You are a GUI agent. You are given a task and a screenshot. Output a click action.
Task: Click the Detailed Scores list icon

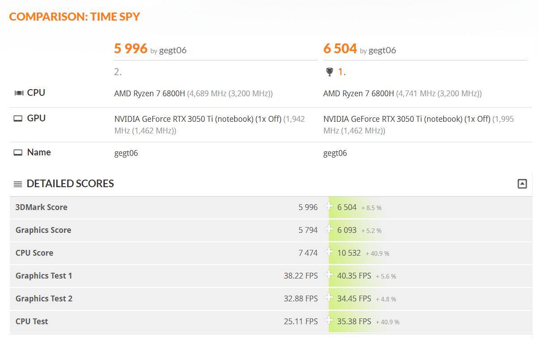(x=18, y=184)
